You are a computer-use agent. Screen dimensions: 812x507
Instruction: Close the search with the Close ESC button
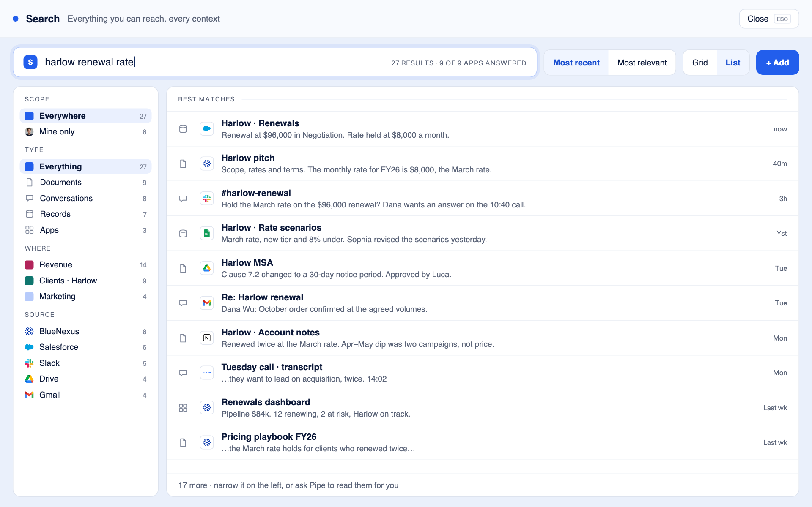(769, 19)
